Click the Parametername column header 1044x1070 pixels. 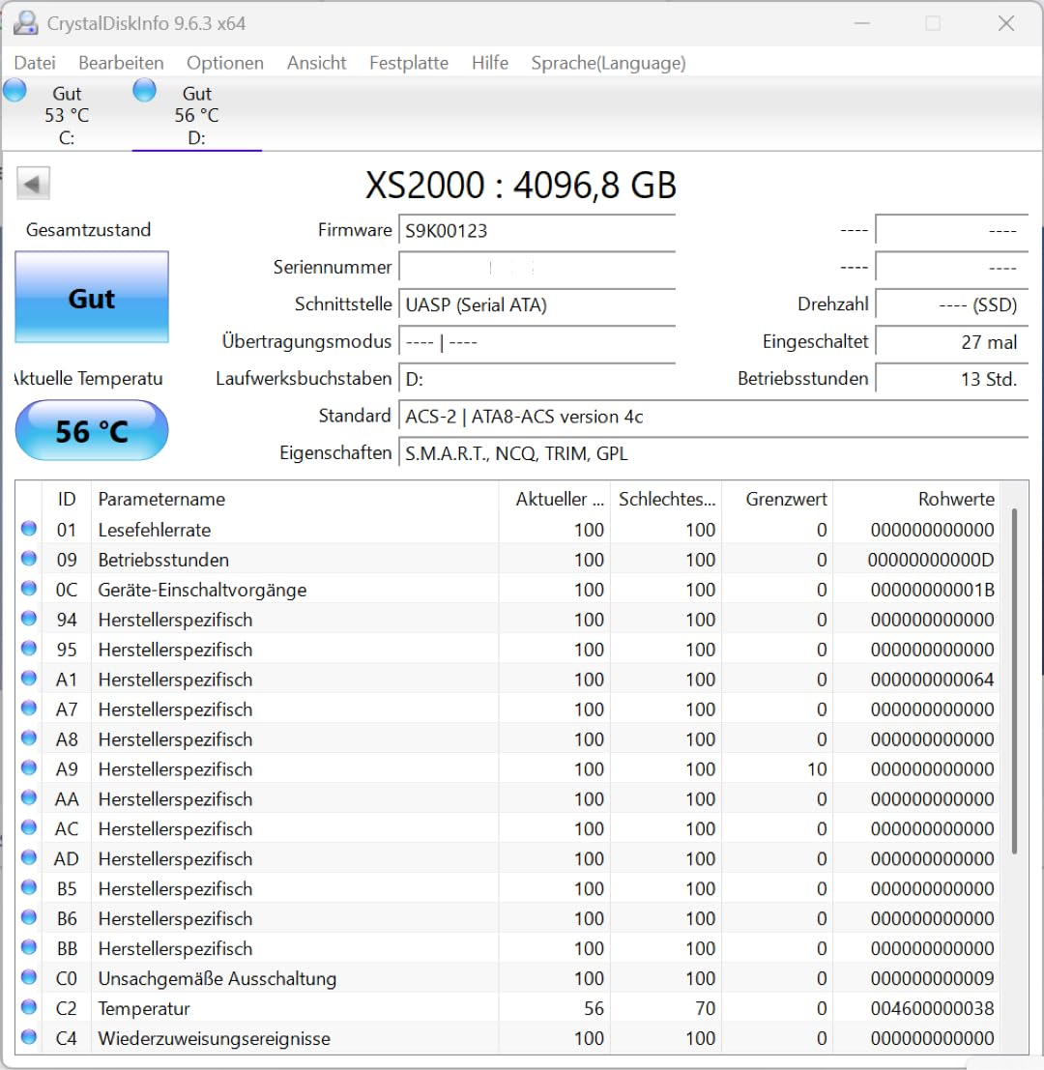[295, 499]
